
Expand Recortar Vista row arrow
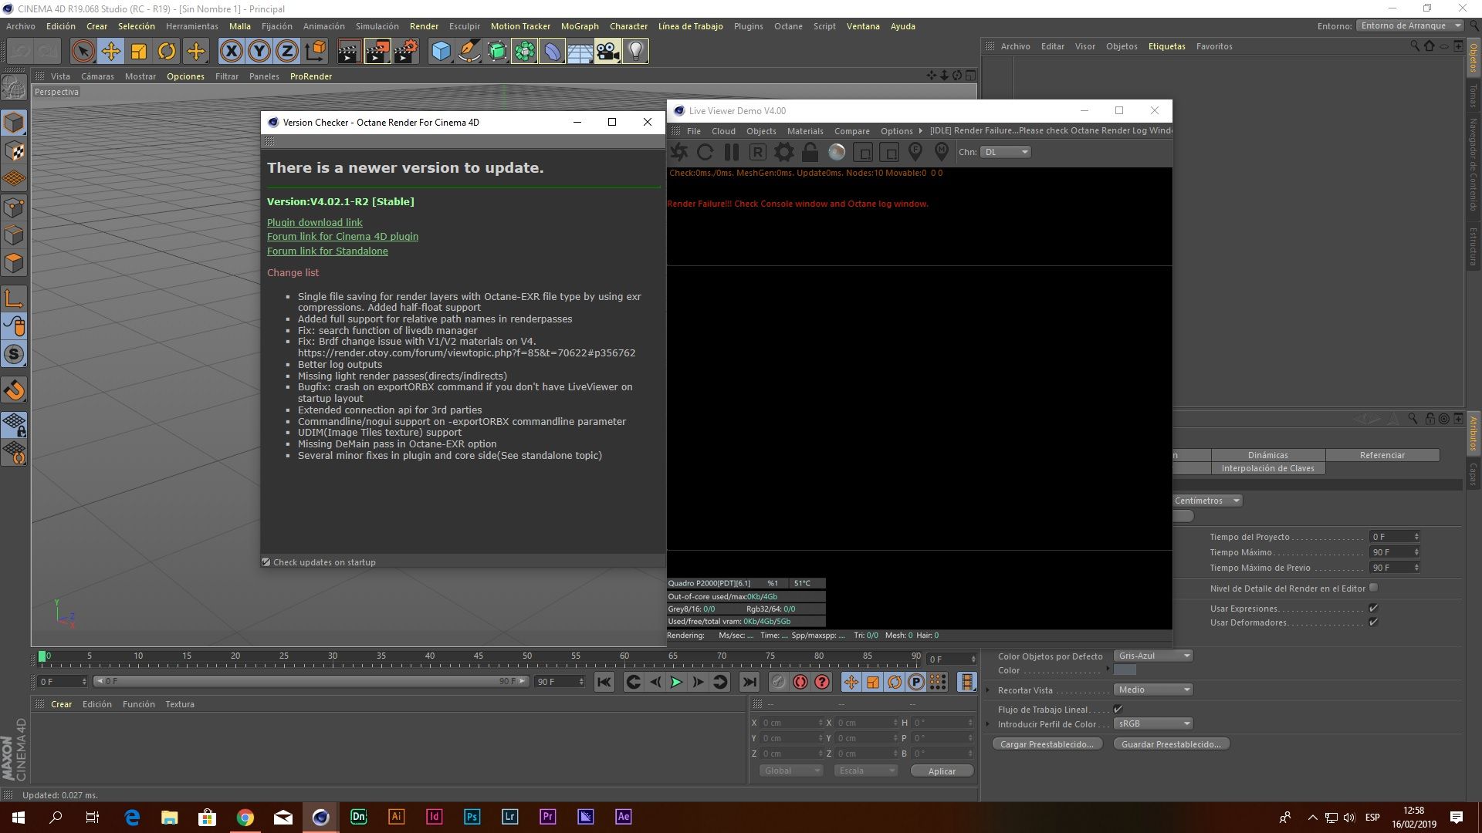point(988,690)
